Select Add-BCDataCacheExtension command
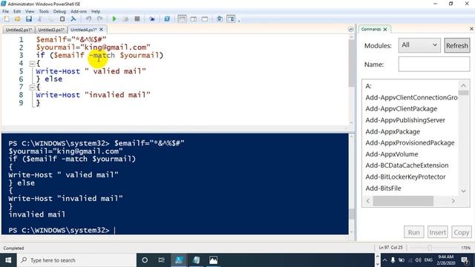 tap(407, 165)
